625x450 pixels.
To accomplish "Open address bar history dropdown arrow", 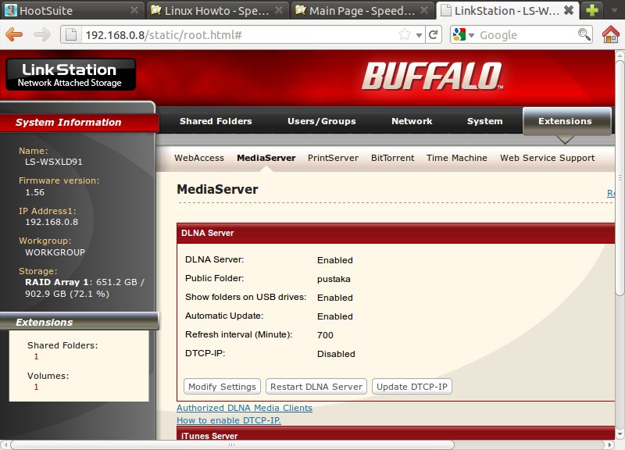I will (x=419, y=35).
